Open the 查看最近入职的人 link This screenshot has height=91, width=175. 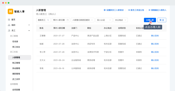click(x=159, y=10)
